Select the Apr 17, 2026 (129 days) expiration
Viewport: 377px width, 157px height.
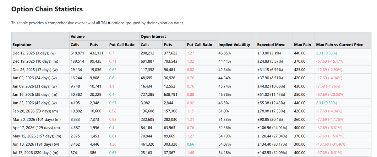coord(36,128)
